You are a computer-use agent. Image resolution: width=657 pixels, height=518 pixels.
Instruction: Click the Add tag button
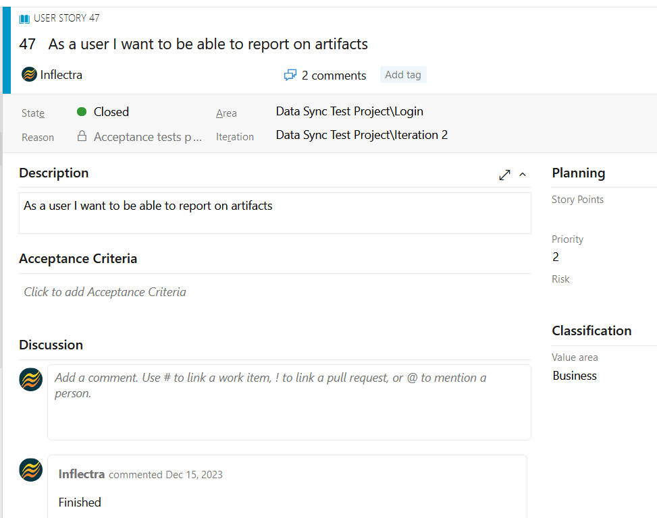pyautogui.click(x=403, y=75)
